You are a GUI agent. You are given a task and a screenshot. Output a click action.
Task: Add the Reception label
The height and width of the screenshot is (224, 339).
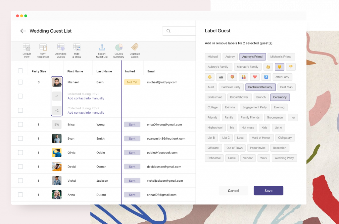click(279, 148)
